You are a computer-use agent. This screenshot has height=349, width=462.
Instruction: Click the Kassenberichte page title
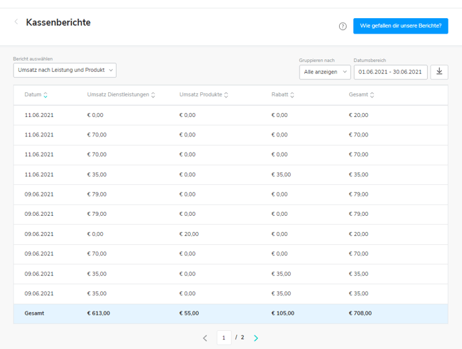tap(58, 22)
